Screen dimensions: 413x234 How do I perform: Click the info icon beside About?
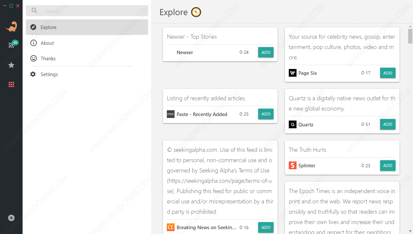(33, 43)
